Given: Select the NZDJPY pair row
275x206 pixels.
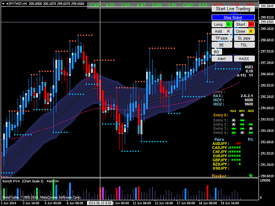Looking at the screenshot, I should pos(227,164).
